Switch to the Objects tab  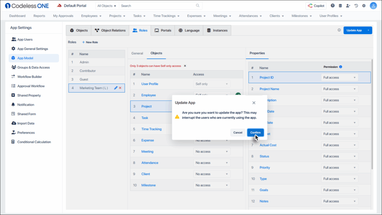(x=79, y=31)
